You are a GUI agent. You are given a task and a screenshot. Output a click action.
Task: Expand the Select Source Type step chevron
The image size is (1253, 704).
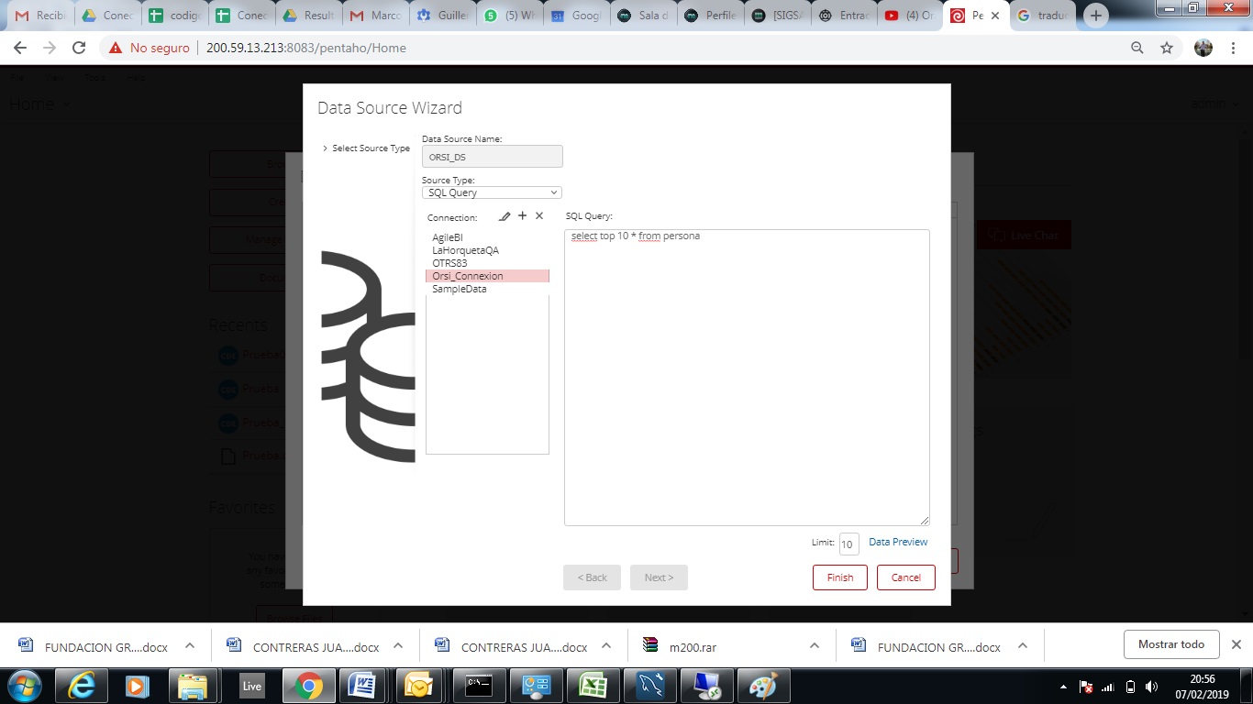[x=325, y=148]
